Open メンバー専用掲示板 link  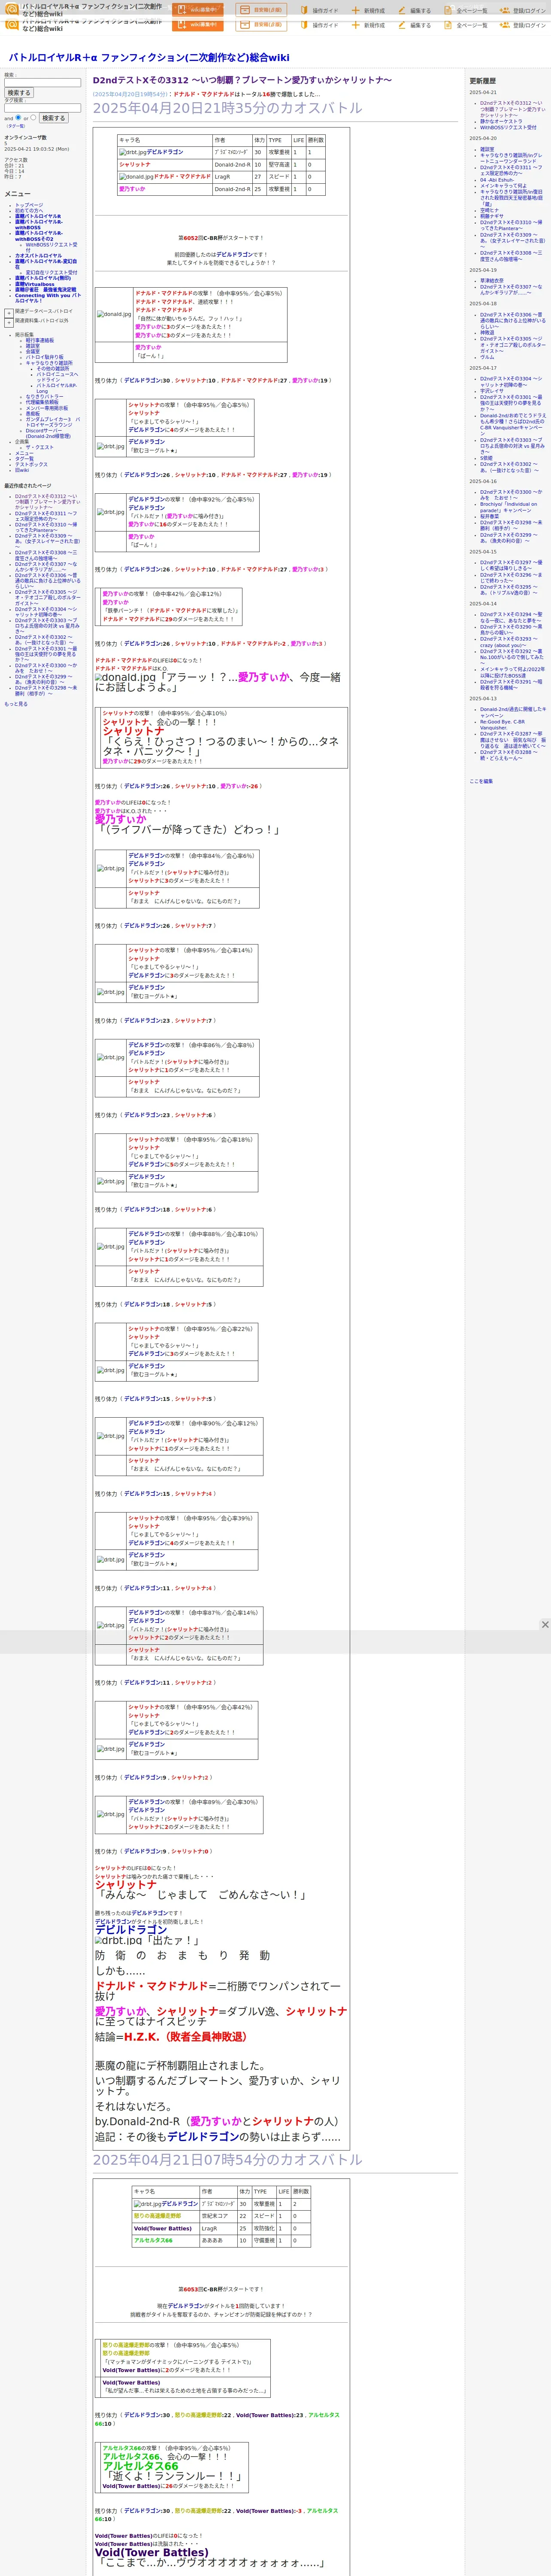click(x=47, y=408)
